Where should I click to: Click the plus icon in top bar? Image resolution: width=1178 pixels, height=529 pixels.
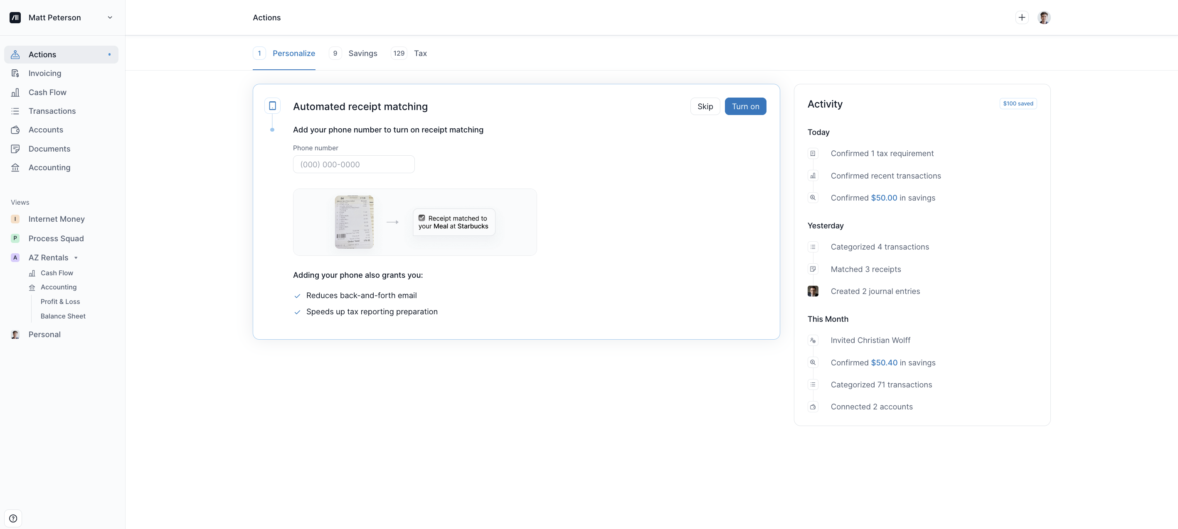click(1022, 17)
